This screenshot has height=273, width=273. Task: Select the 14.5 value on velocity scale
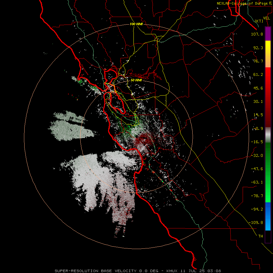258,115
